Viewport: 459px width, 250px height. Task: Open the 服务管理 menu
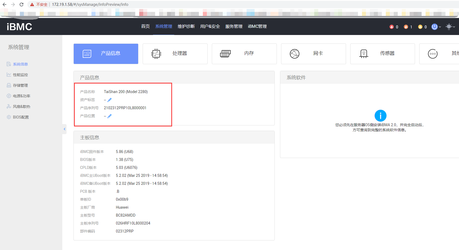point(234,27)
